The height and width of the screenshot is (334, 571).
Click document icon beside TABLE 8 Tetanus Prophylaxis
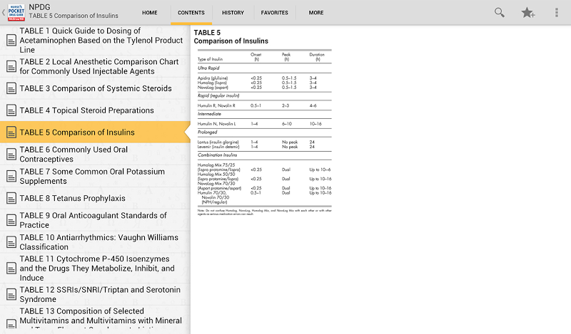(x=11, y=199)
